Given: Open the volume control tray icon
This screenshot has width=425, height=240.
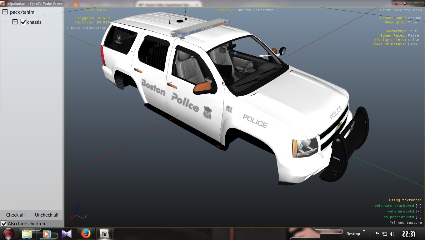Looking at the screenshot, I should [x=392, y=234].
